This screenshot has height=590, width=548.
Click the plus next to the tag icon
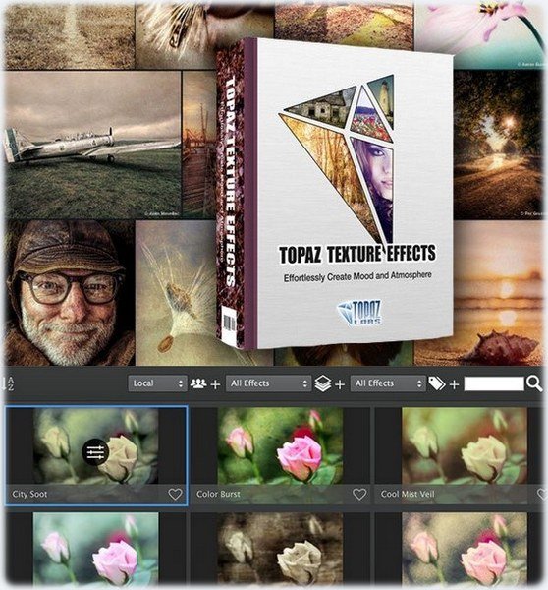pyautogui.click(x=454, y=384)
